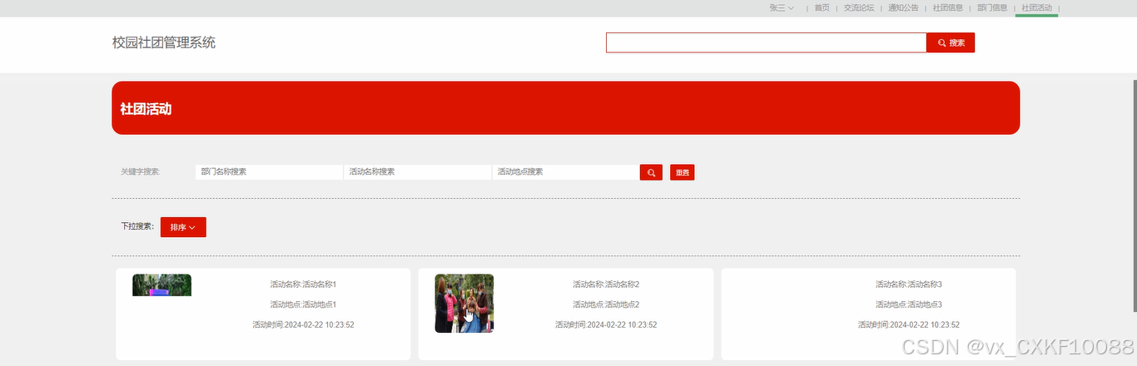Click the 活动时间 line of 活动名称3 card
1137x366 pixels.
pyautogui.click(x=909, y=324)
